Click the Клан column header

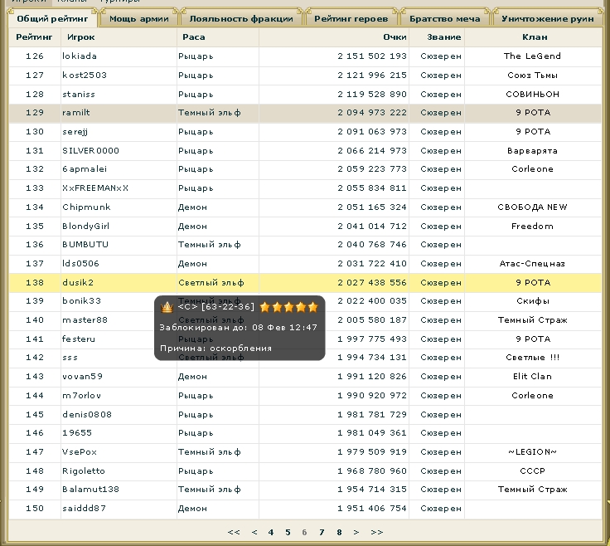(x=535, y=37)
